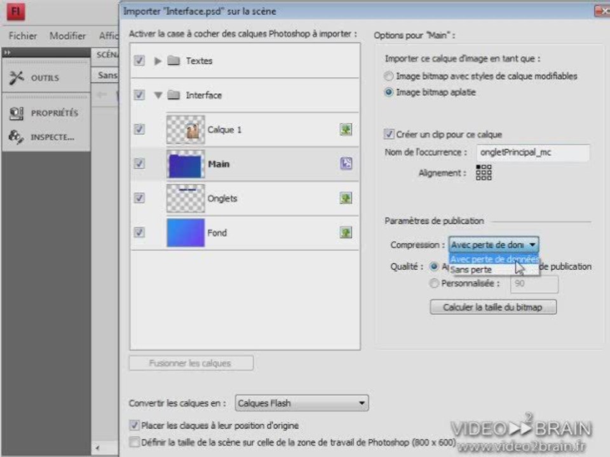The image size is (610, 457).
Task: Uncheck the Fond layer checkbox
Action: pyautogui.click(x=139, y=232)
